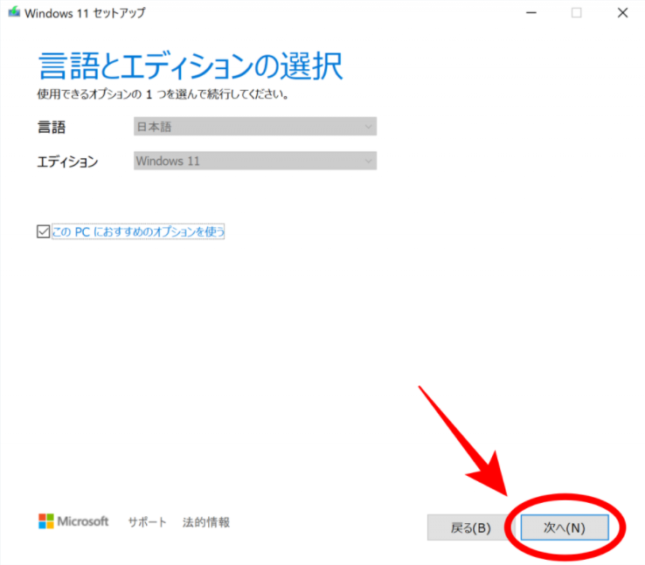
Task: Open the サポート link
Action: [x=147, y=522]
